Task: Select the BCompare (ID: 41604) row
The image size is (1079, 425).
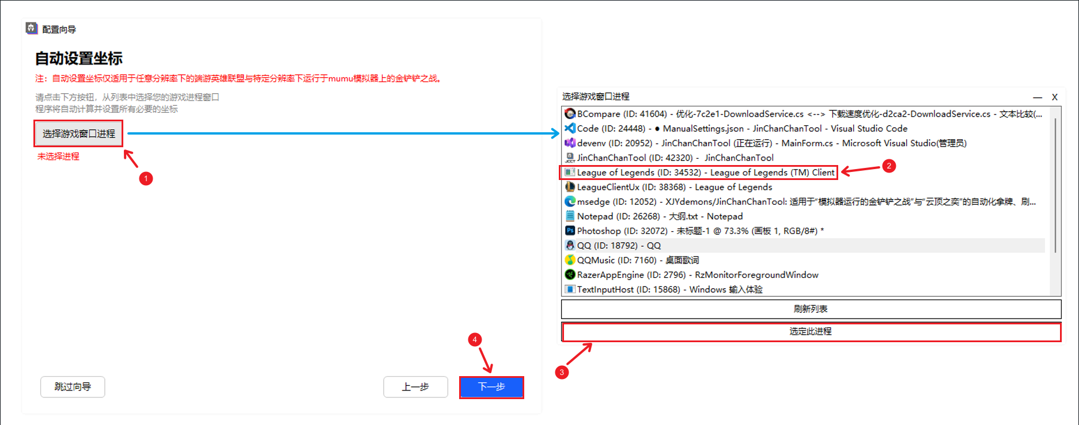Action: click(x=804, y=114)
